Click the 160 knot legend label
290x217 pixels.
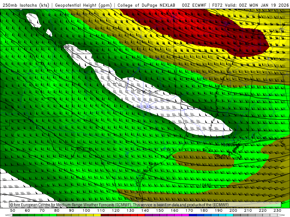pyautogui.click(x=174, y=210)
